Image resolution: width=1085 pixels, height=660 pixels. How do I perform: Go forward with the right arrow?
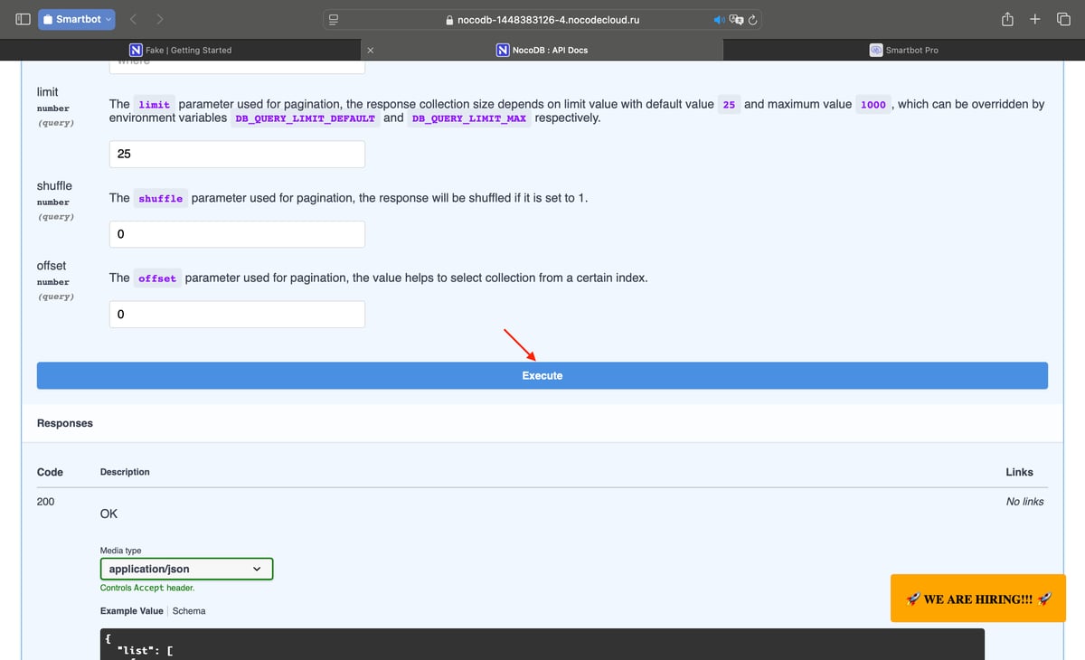coord(160,19)
